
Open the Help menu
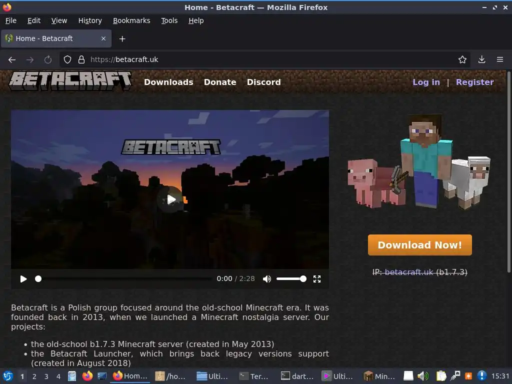[196, 20]
